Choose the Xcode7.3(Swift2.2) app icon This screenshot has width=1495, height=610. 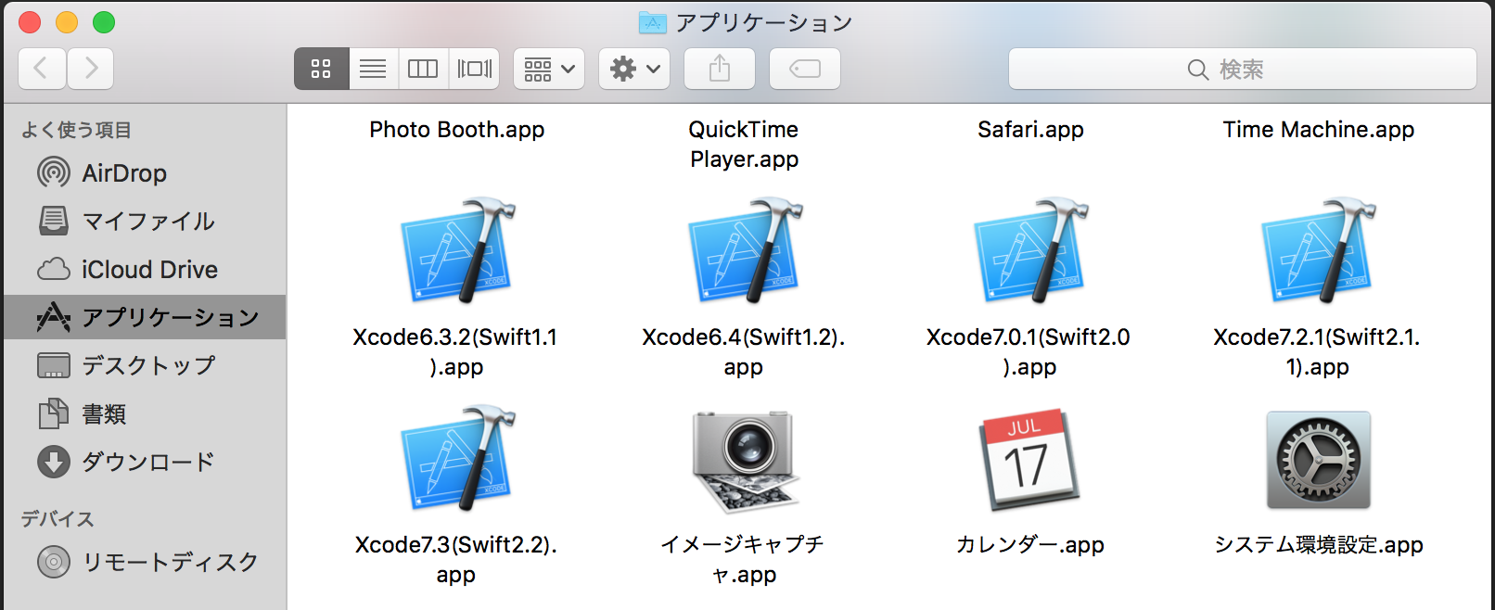[x=456, y=458]
